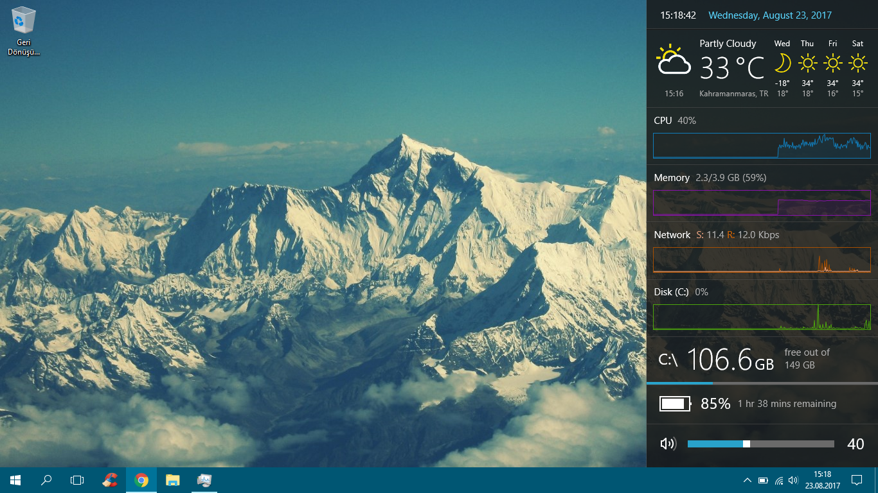
Task: Click the 'Partly Cloudy' label
Action: coord(728,44)
